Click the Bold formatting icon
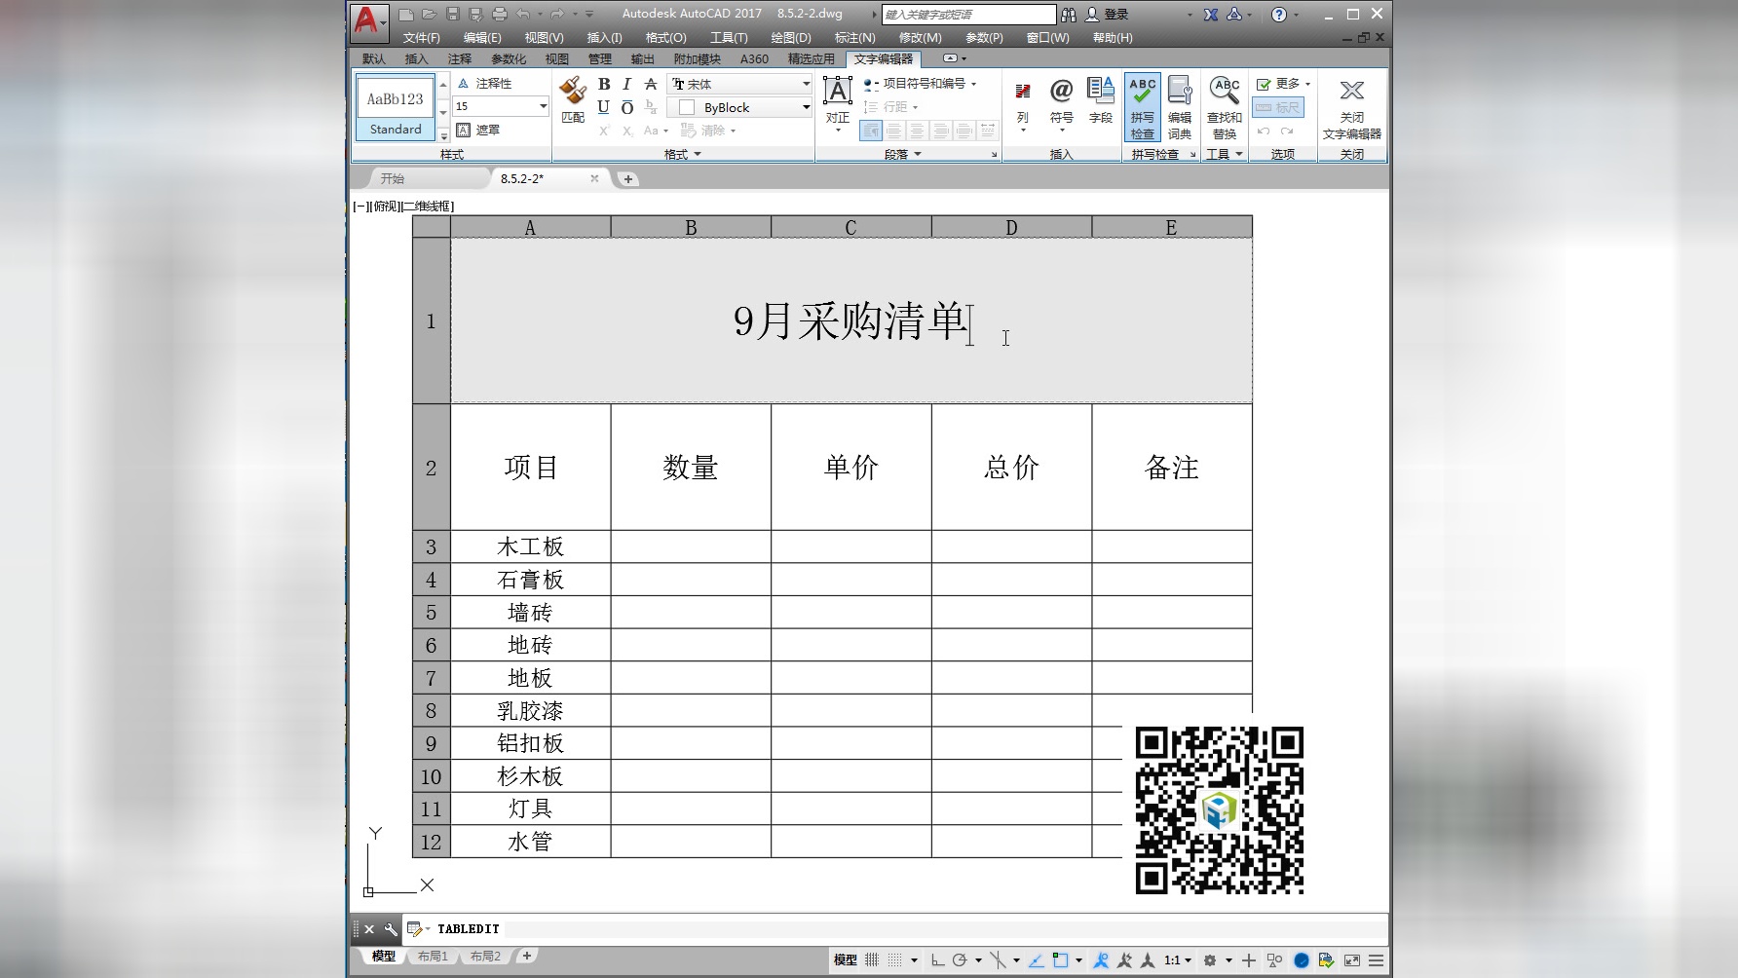Screen dimensions: 1738x978 604,84
